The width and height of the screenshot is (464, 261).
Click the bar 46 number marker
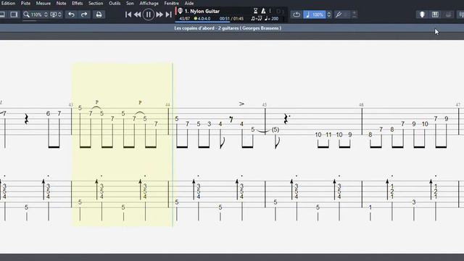pyautogui.click(x=361, y=104)
